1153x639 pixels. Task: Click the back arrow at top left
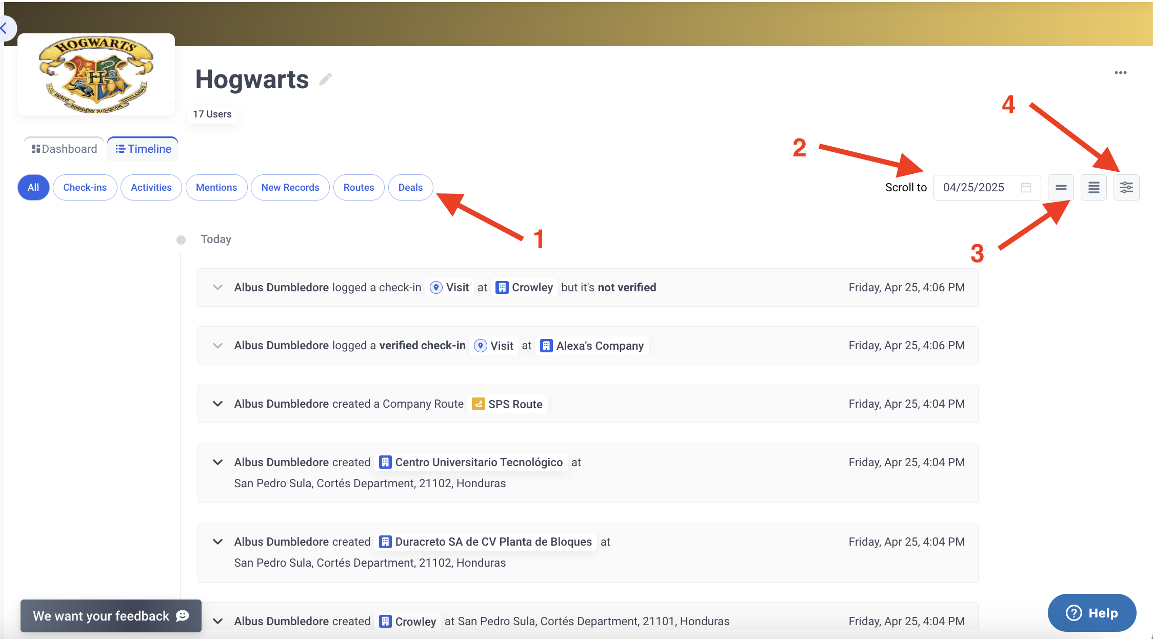[x=5, y=28]
